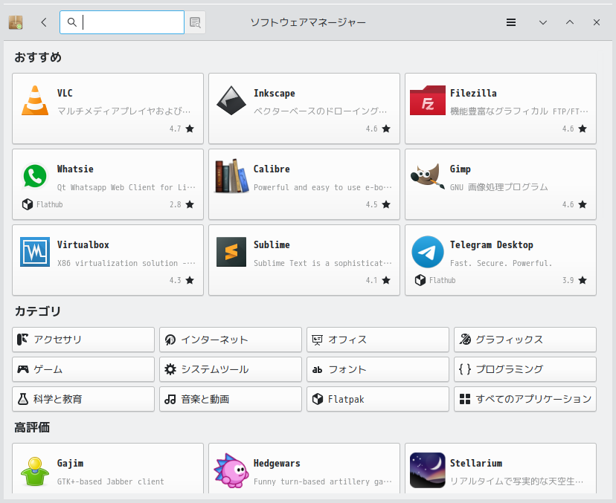Open the hamburger menu in the title bar

511,22
